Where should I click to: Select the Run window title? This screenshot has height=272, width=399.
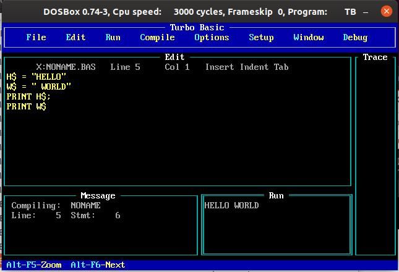[276, 196]
